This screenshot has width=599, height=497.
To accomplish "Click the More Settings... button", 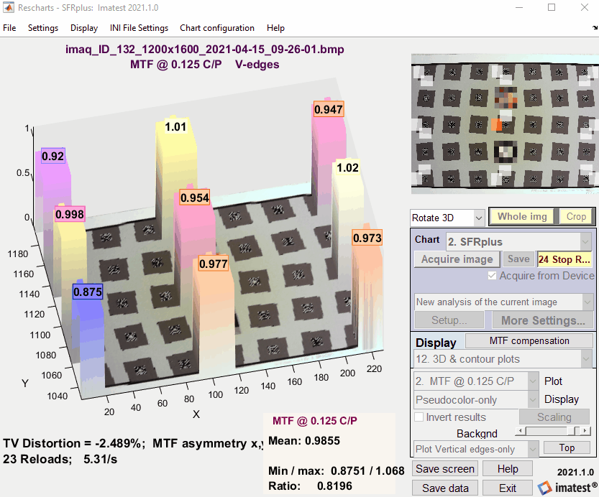I will [x=543, y=320].
